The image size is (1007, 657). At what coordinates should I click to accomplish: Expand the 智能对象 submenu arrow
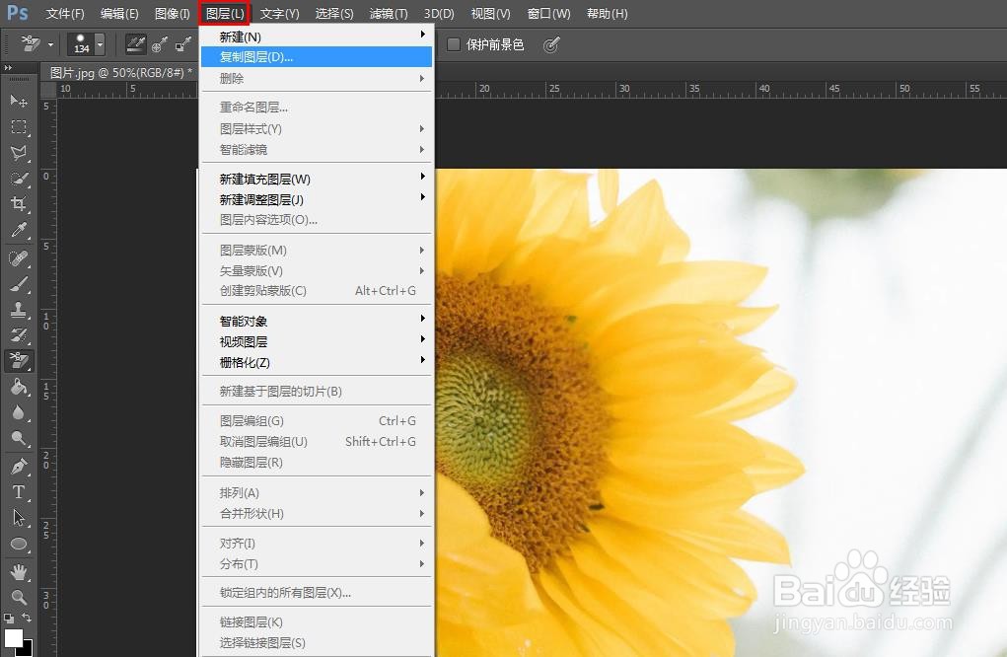click(422, 318)
